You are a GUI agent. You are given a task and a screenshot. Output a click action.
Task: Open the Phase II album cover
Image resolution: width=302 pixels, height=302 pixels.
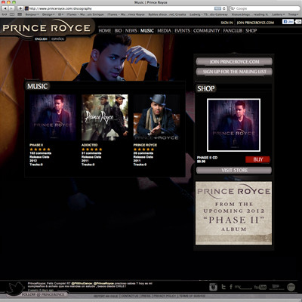(53, 117)
